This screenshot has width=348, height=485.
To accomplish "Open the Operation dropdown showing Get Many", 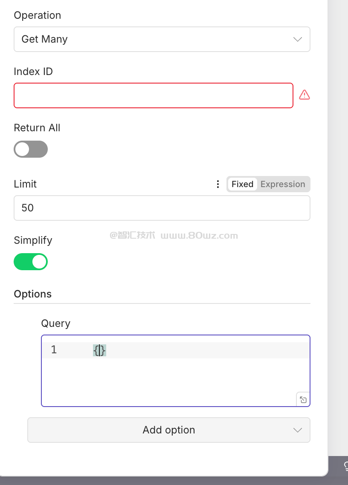I will click(x=154, y=39).
